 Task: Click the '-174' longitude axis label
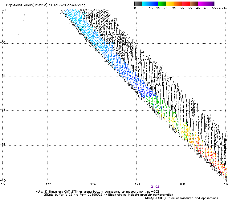point(92,184)
